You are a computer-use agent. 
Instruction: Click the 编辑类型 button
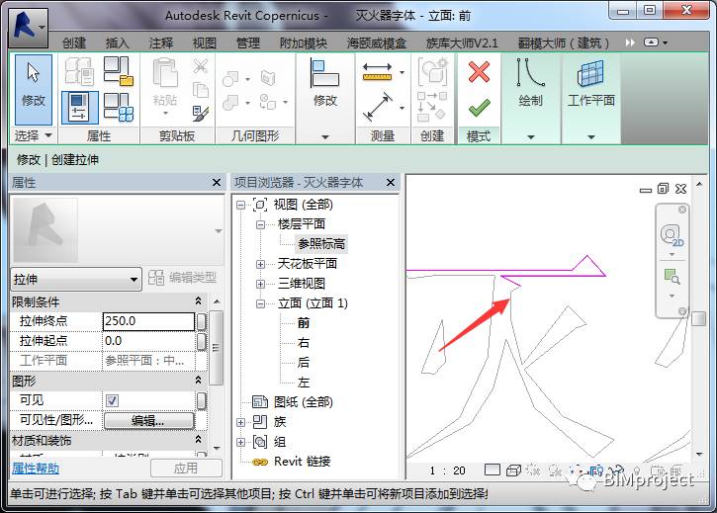pyautogui.click(x=182, y=278)
